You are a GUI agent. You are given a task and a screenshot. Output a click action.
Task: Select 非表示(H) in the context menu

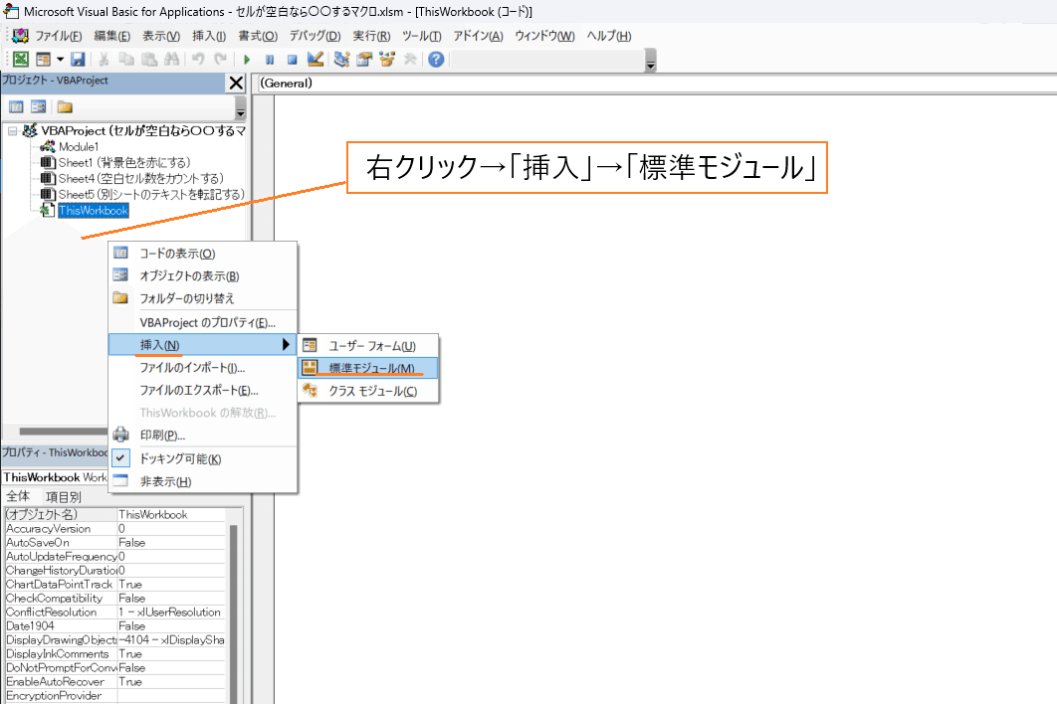[x=203, y=481]
